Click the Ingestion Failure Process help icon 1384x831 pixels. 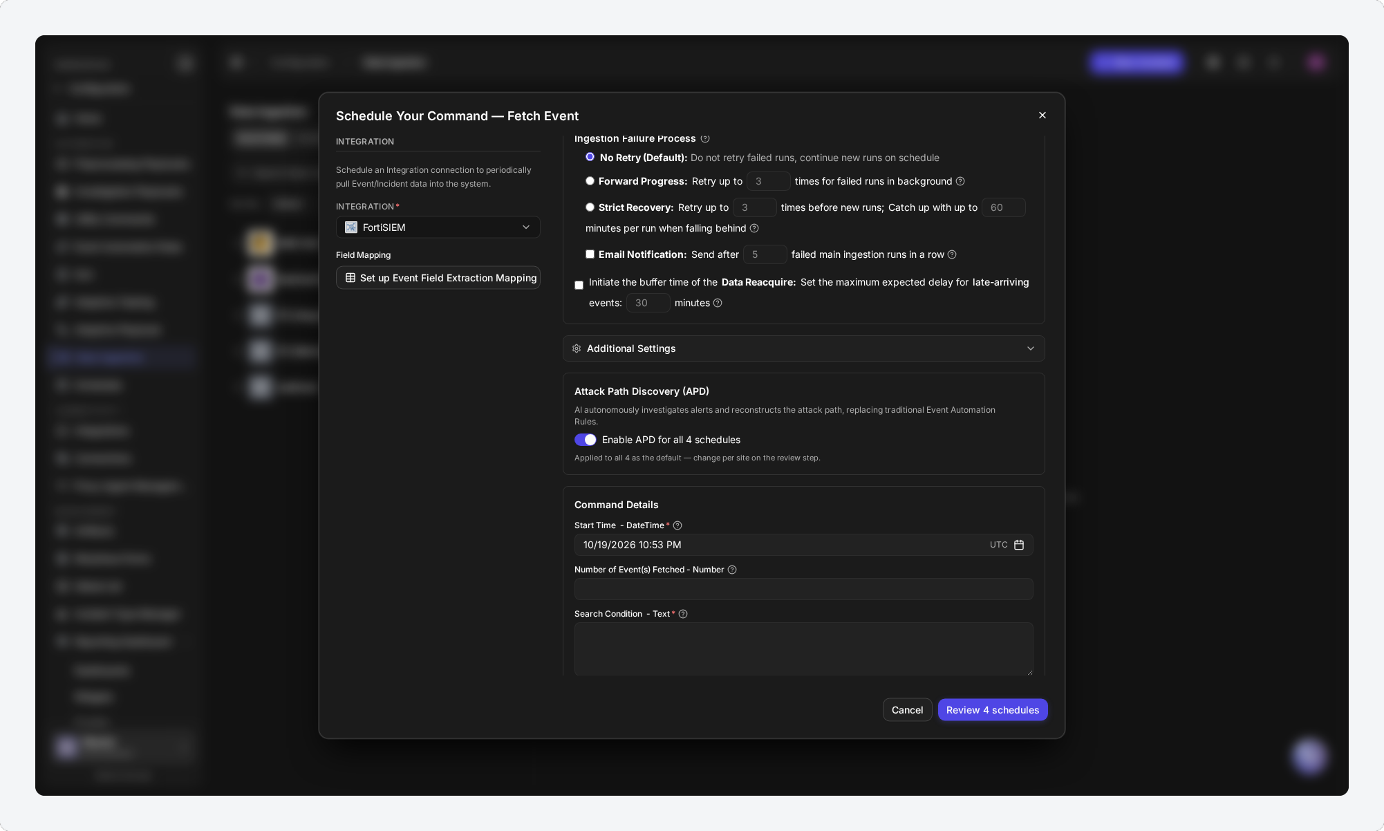coord(705,138)
